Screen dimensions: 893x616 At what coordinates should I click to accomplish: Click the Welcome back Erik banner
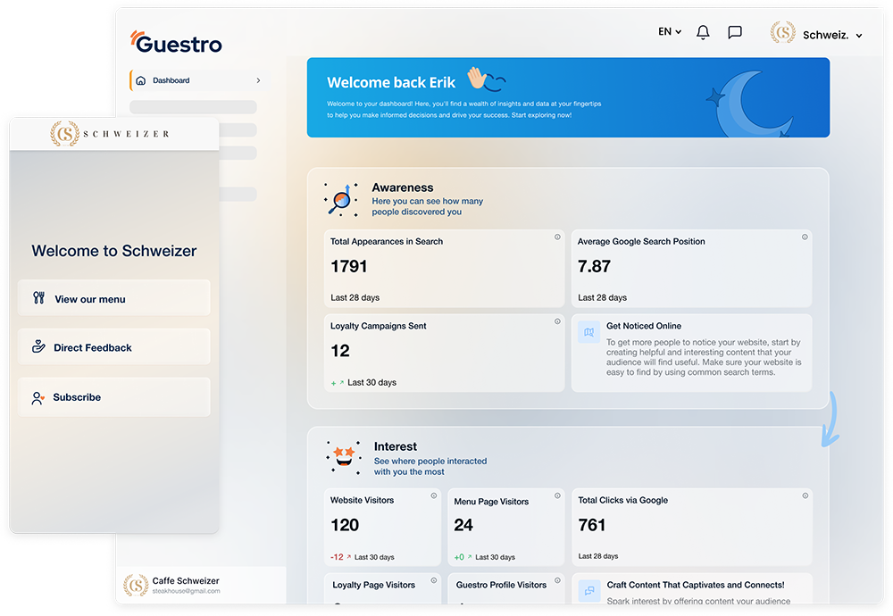[x=568, y=97]
